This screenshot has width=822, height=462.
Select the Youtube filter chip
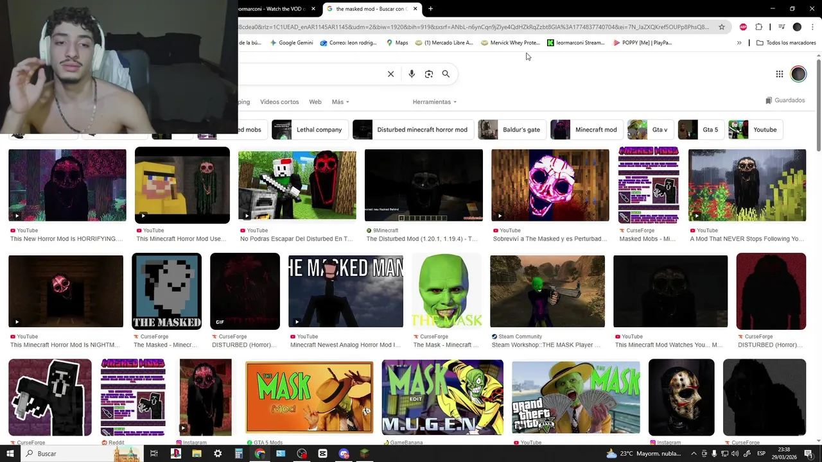coord(756,130)
